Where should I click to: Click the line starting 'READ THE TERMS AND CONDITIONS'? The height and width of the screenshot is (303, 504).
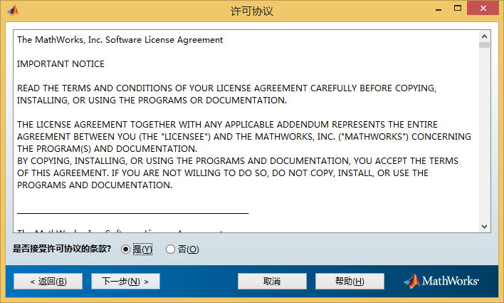click(x=226, y=88)
